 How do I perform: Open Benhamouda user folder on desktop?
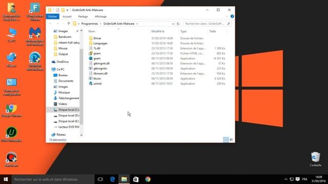click(x=11, y=12)
